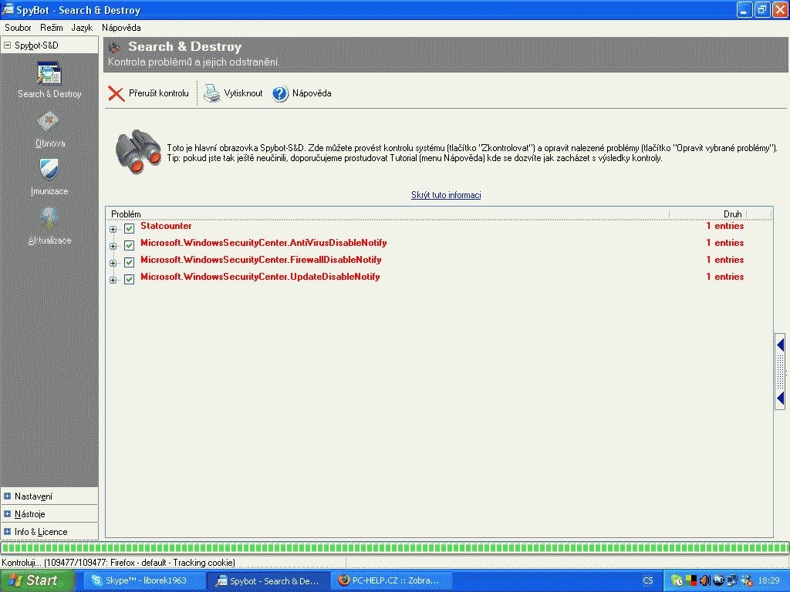Image resolution: width=790 pixels, height=592 pixels.
Task: Select the Microsoft.WindowsSecurityCenter.AntiVirusDisableNotify text
Action: (264, 243)
